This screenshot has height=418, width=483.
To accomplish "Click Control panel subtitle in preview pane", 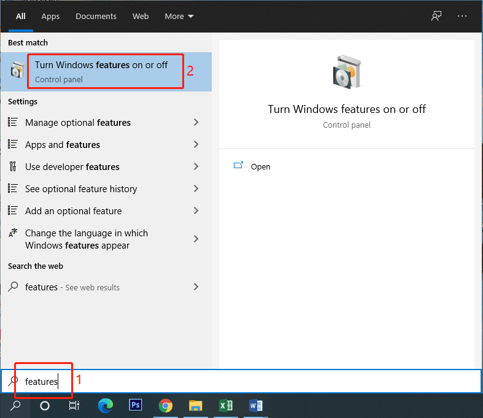I will point(347,125).
